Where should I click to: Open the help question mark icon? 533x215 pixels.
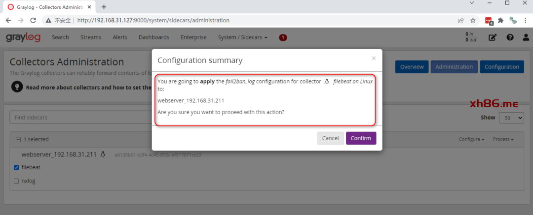tap(510, 37)
